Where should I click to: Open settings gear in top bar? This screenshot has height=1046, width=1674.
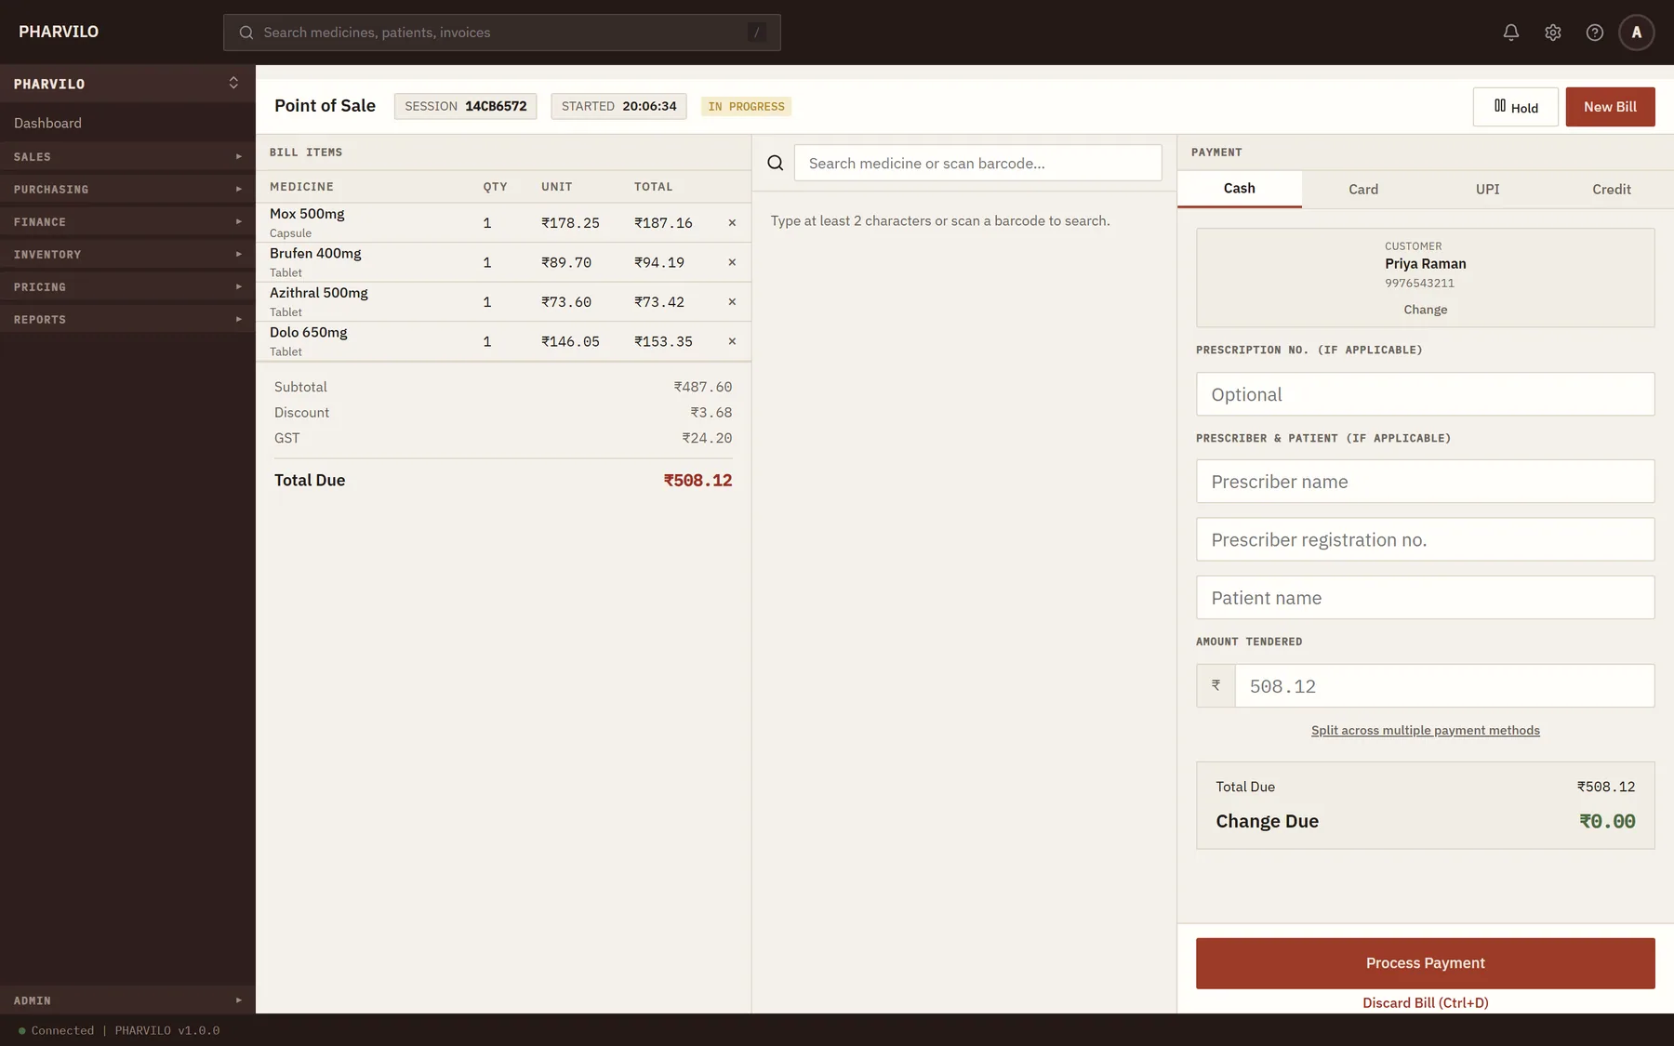point(1553,33)
